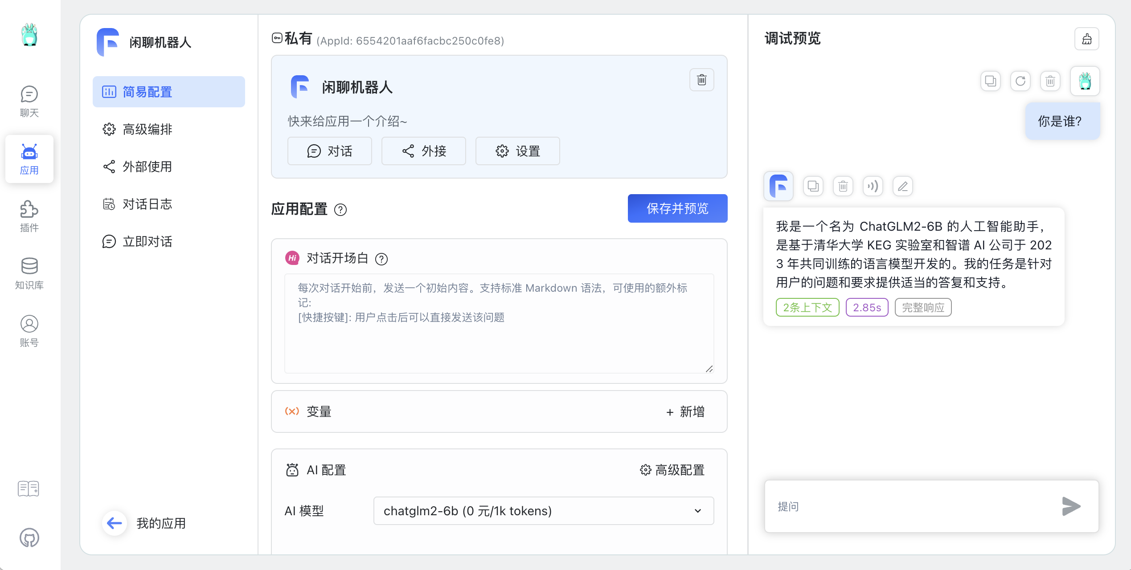Open 高级配置 in AI 配置 section

click(672, 470)
